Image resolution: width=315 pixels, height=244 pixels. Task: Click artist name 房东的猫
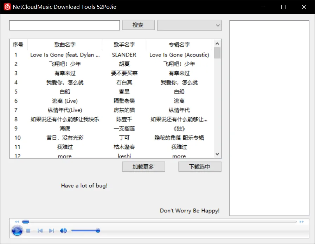coord(124,110)
